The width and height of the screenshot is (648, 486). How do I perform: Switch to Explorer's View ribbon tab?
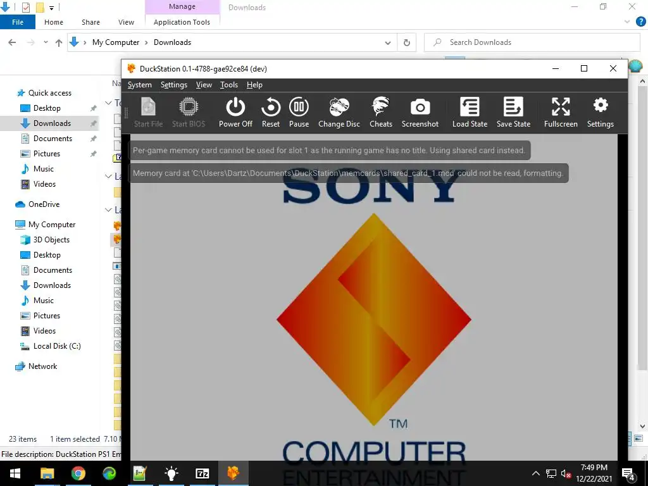pyautogui.click(x=126, y=22)
